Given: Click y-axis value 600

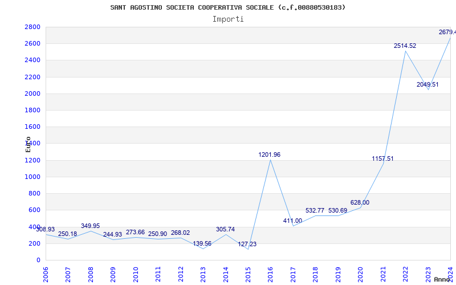Looking at the screenshot, I should [34, 210].
